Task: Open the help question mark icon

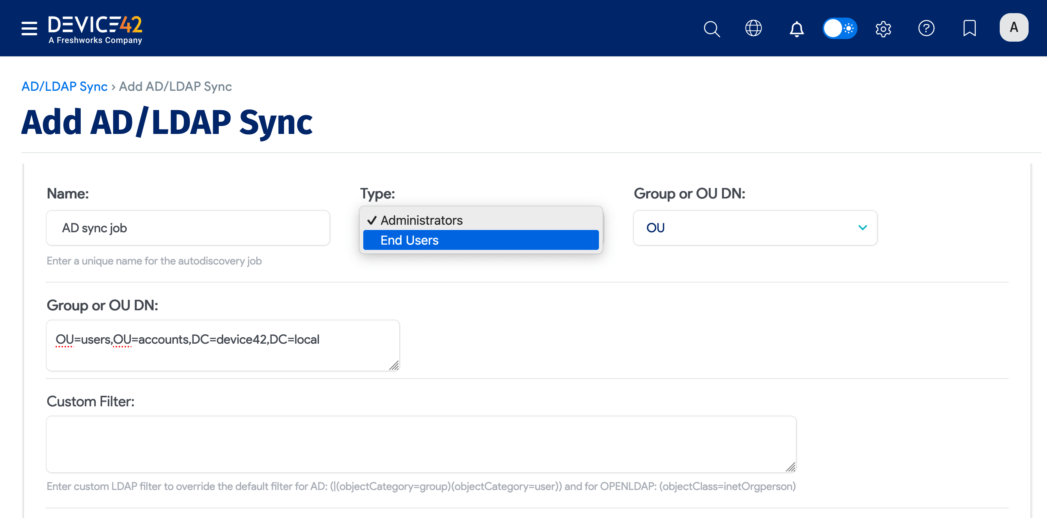Action: coord(926,29)
